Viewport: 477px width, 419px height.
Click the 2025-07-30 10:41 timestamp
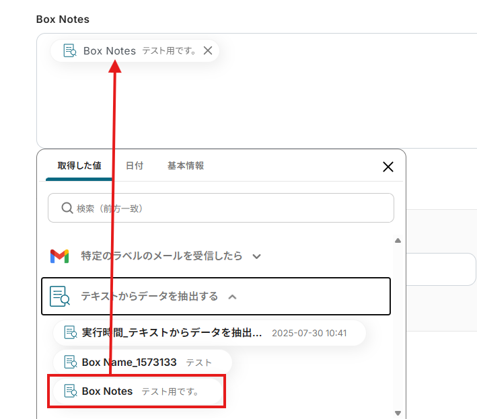(309, 334)
